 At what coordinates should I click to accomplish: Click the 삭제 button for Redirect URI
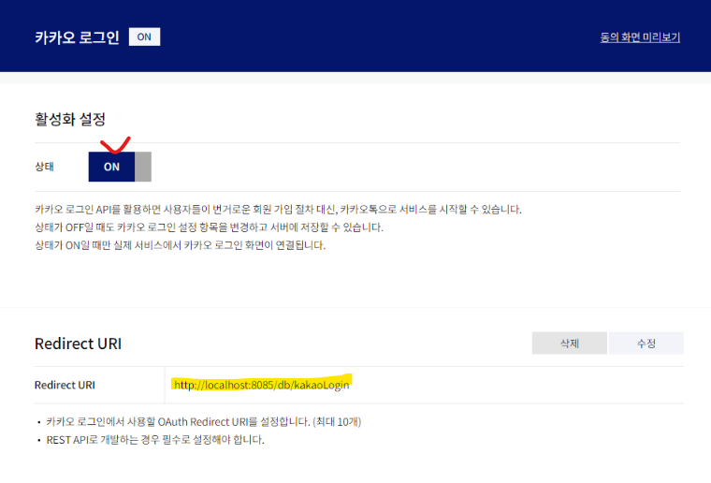pos(569,344)
